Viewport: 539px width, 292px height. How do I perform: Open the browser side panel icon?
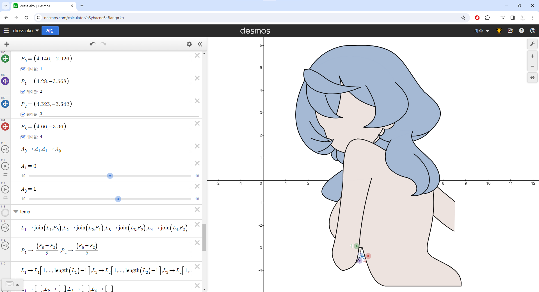(x=513, y=18)
